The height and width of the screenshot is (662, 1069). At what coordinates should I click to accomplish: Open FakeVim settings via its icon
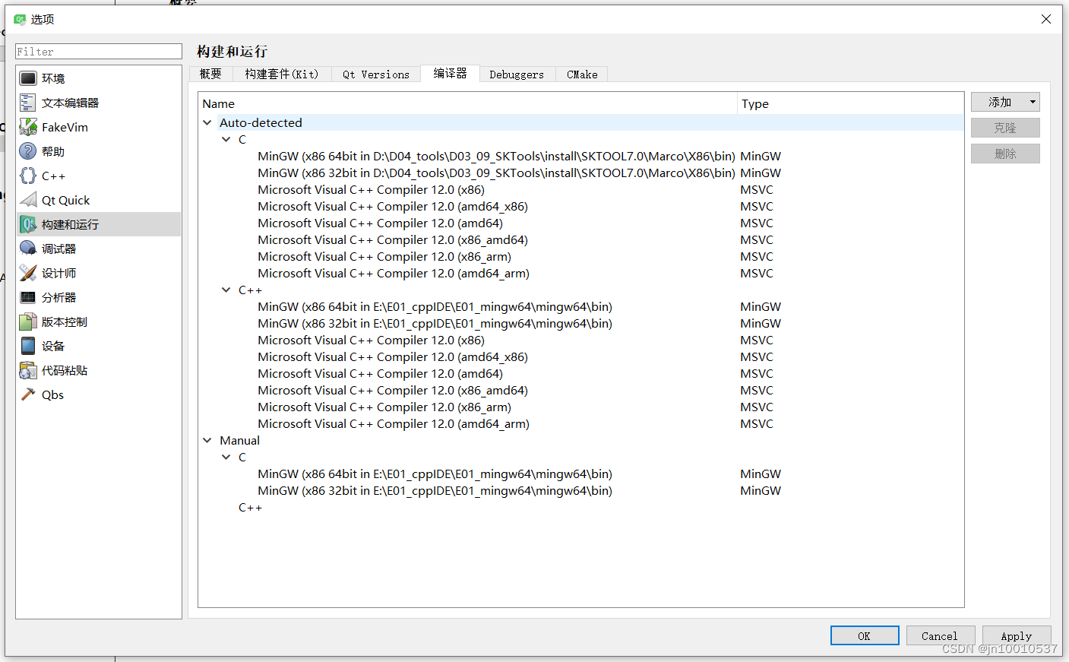[x=28, y=126]
